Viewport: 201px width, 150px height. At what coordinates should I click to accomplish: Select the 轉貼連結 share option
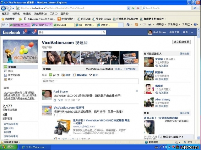coord(80,75)
